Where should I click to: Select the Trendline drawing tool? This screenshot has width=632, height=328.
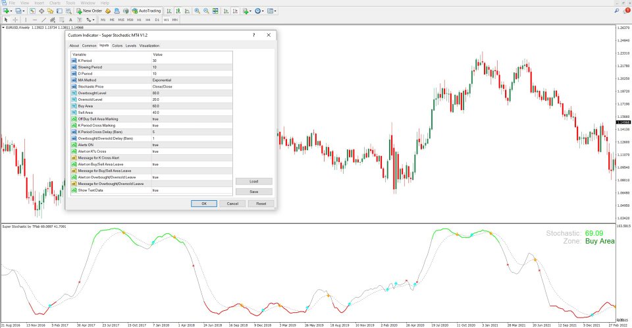(43, 20)
